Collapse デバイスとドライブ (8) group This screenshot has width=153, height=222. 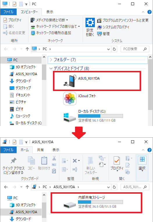pyautogui.click(x=51, y=69)
